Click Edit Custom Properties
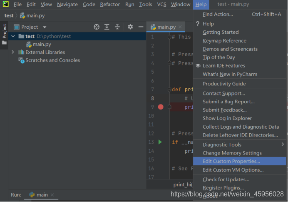 tap(240, 161)
